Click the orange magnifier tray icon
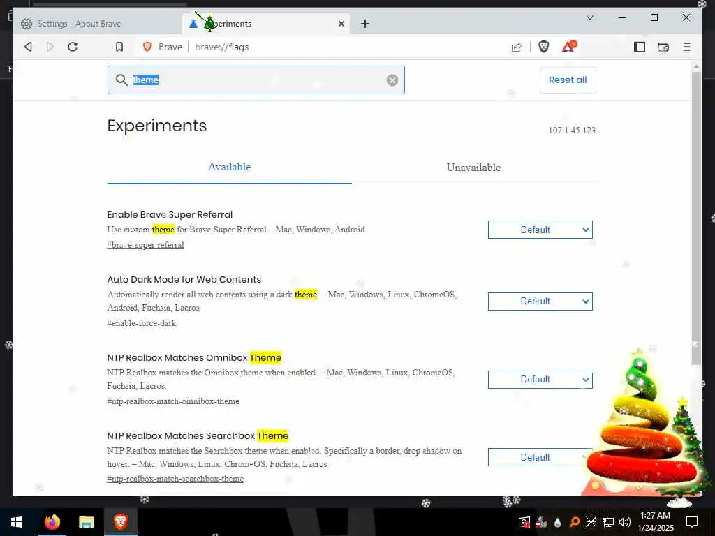The image size is (715, 536). [x=574, y=522]
